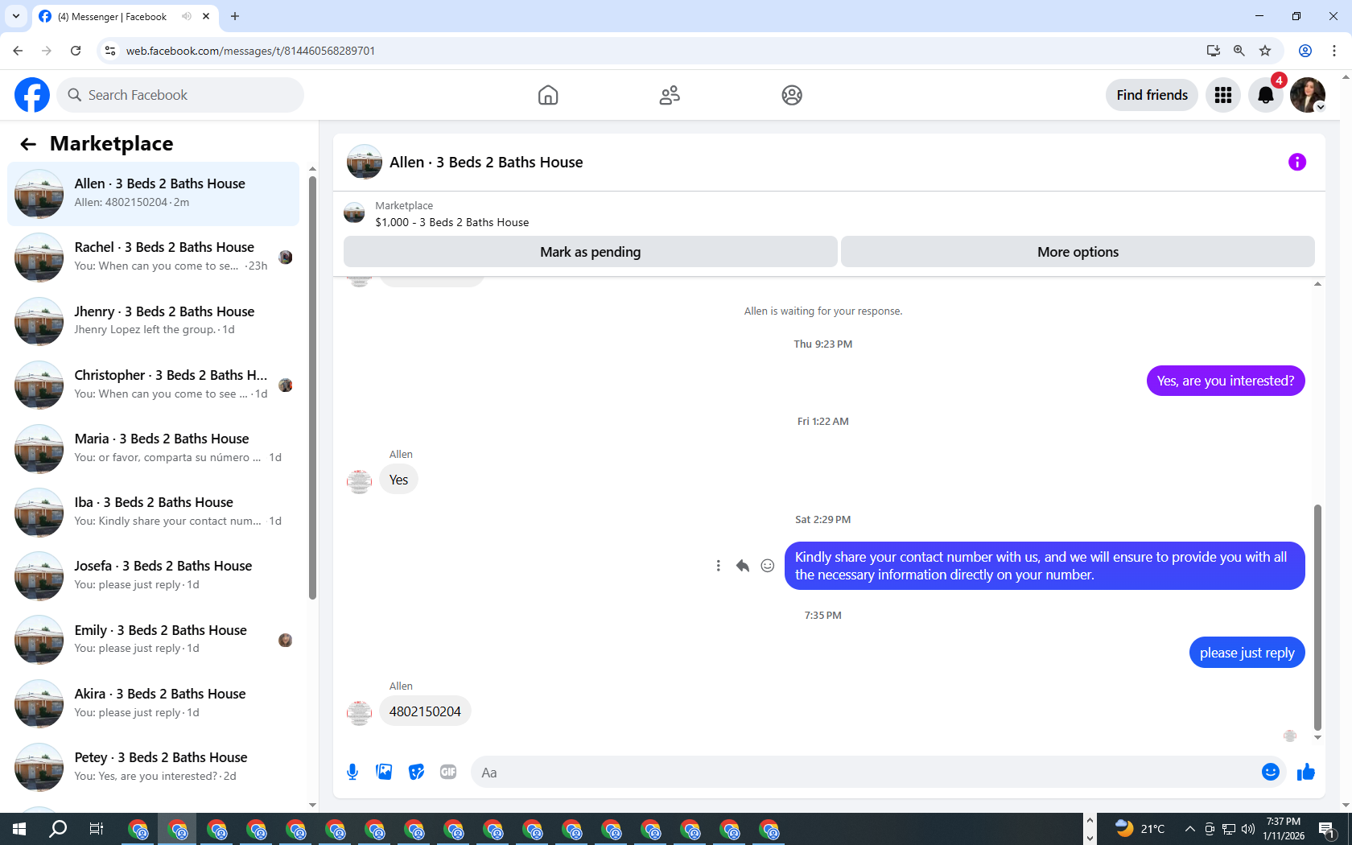Open the Akira conversation
This screenshot has height=845, width=1352.
[x=153, y=703]
